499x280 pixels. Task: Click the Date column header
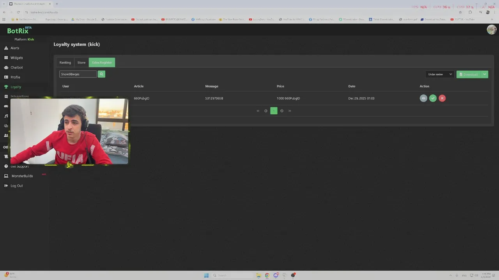tap(352, 86)
